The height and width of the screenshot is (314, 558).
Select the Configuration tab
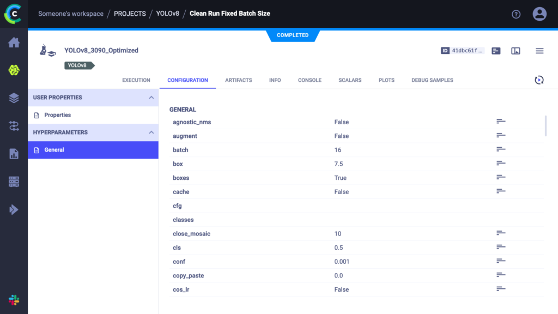pos(187,80)
